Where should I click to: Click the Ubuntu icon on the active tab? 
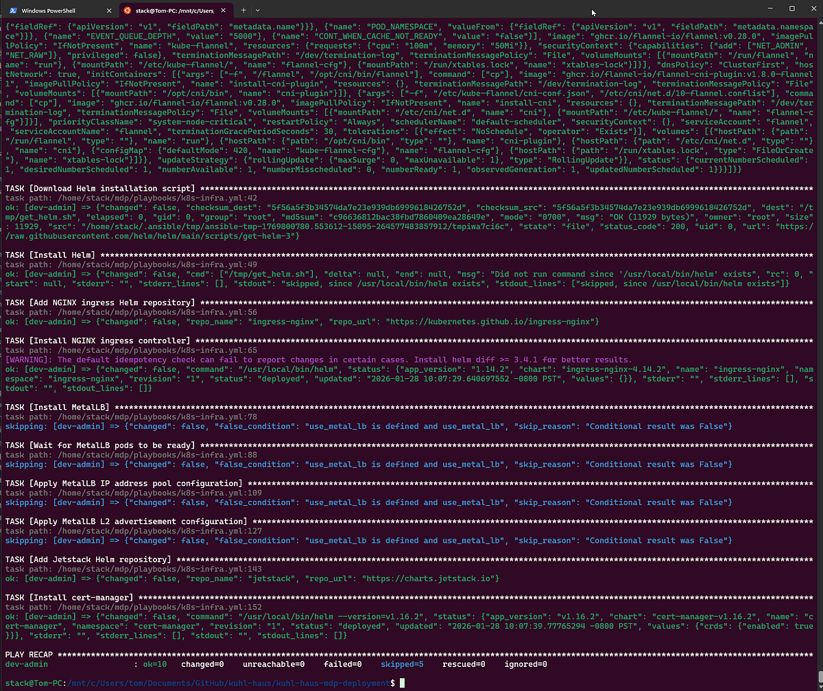point(126,10)
